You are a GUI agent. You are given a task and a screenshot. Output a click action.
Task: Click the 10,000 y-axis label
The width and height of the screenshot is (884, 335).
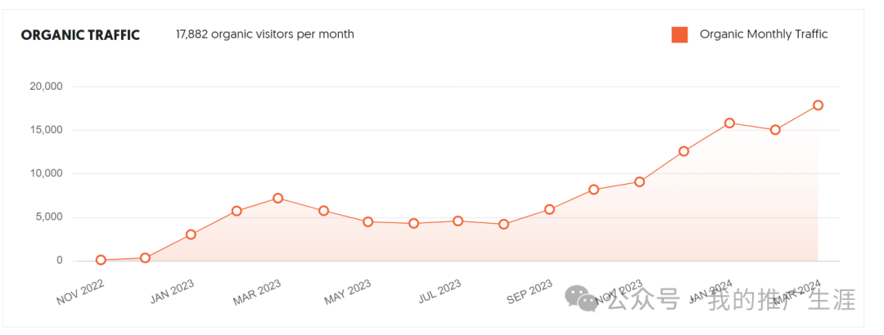coord(44,174)
